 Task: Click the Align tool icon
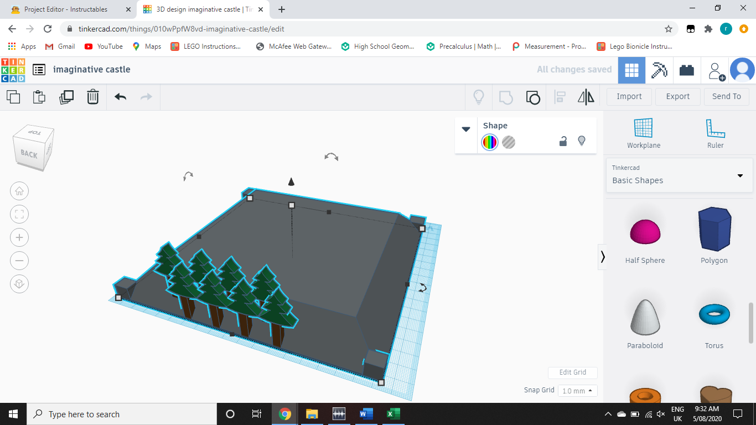(560, 97)
